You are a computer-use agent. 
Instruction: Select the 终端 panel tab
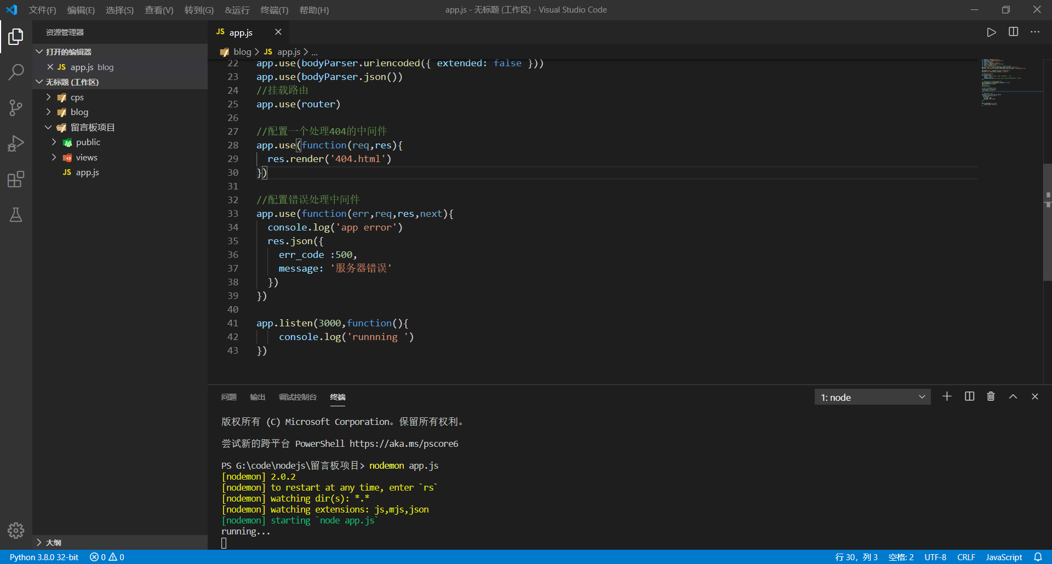[338, 397]
